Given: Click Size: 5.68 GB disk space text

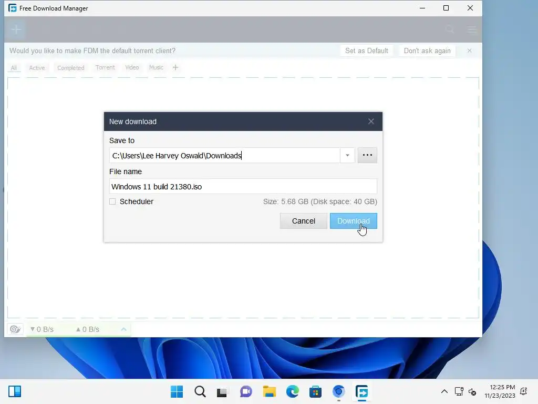Looking at the screenshot, I should tap(320, 201).
